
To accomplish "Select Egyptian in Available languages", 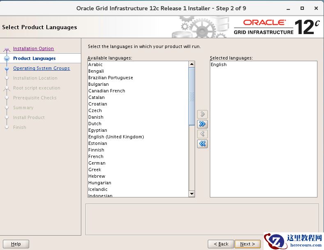I will 138,130.
